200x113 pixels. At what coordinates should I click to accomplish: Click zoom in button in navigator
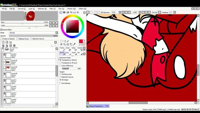pyautogui.click(x=54, y=23)
